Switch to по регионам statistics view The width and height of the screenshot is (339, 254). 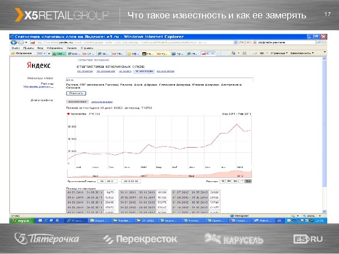coord(106,71)
